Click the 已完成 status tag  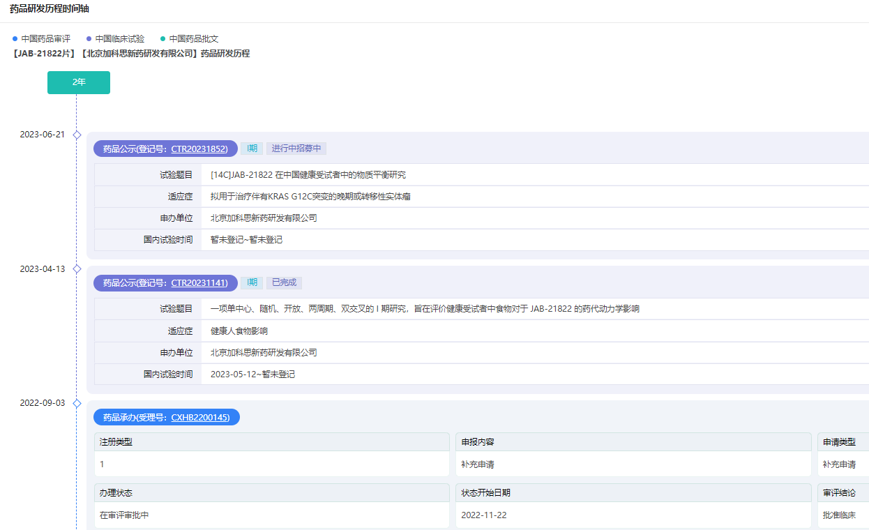(x=284, y=282)
